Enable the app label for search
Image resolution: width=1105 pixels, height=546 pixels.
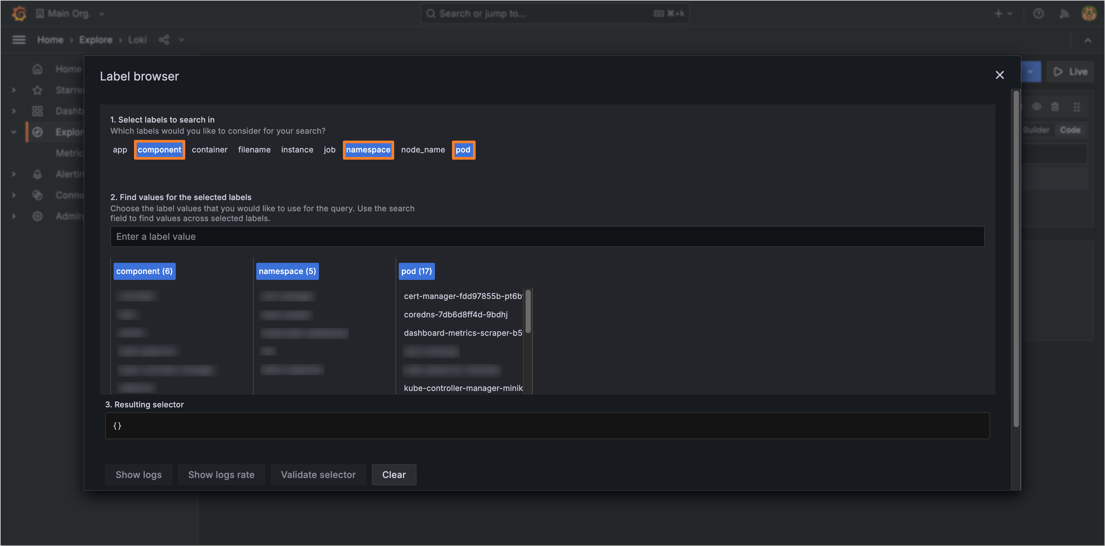tap(120, 150)
